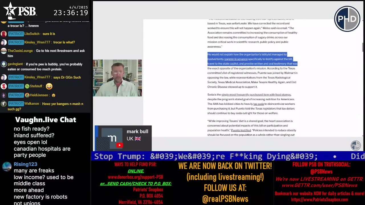Click the 'canadian hospitals are party people' line
Screen dimensions: 365x205
pyautogui.click(x=42, y=152)
